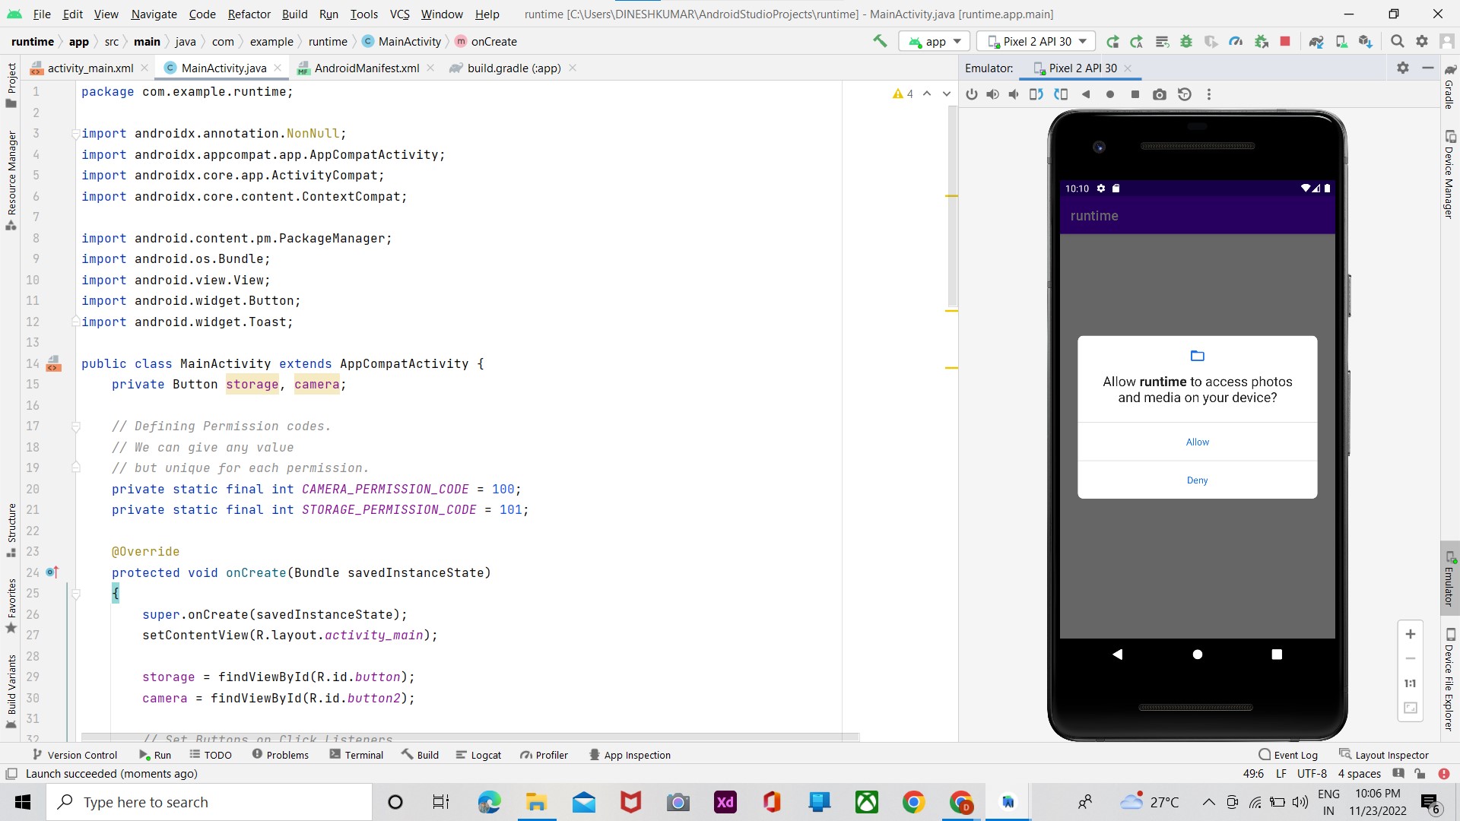Viewport: 1460px width, 821px height.
Task: Tap Allow in the emulator permission dialog
Action: (1197, 442)
